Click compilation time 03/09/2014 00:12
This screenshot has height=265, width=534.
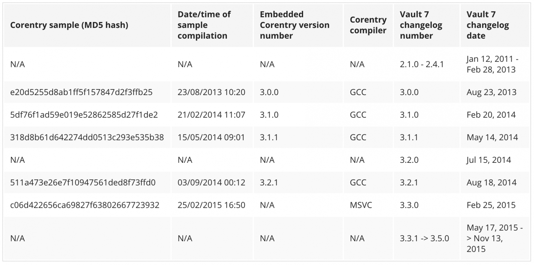(x=211, y=183)
